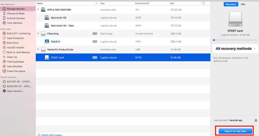Viewport: 259px width, 136px height.
Task: Click the R/O badge on CFAST card row
Action: 95,57
